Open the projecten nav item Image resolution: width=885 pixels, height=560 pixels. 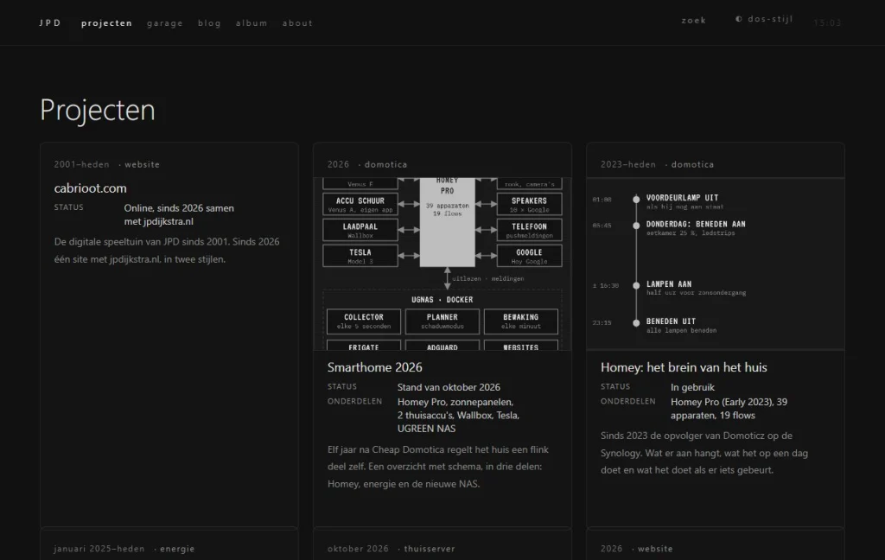click(x=106, y=22)
